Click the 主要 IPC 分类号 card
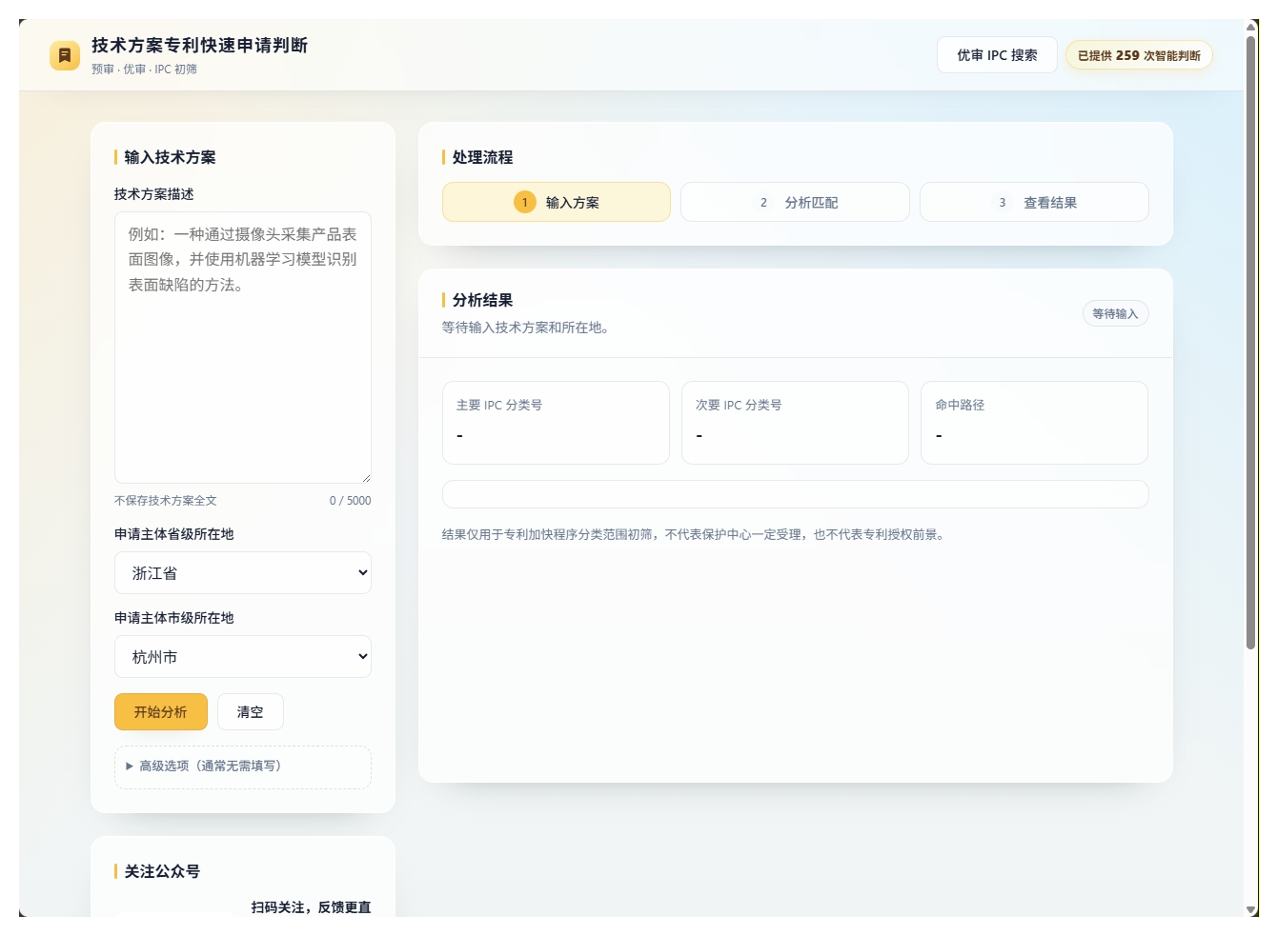1277x936 pixels. 556,423
